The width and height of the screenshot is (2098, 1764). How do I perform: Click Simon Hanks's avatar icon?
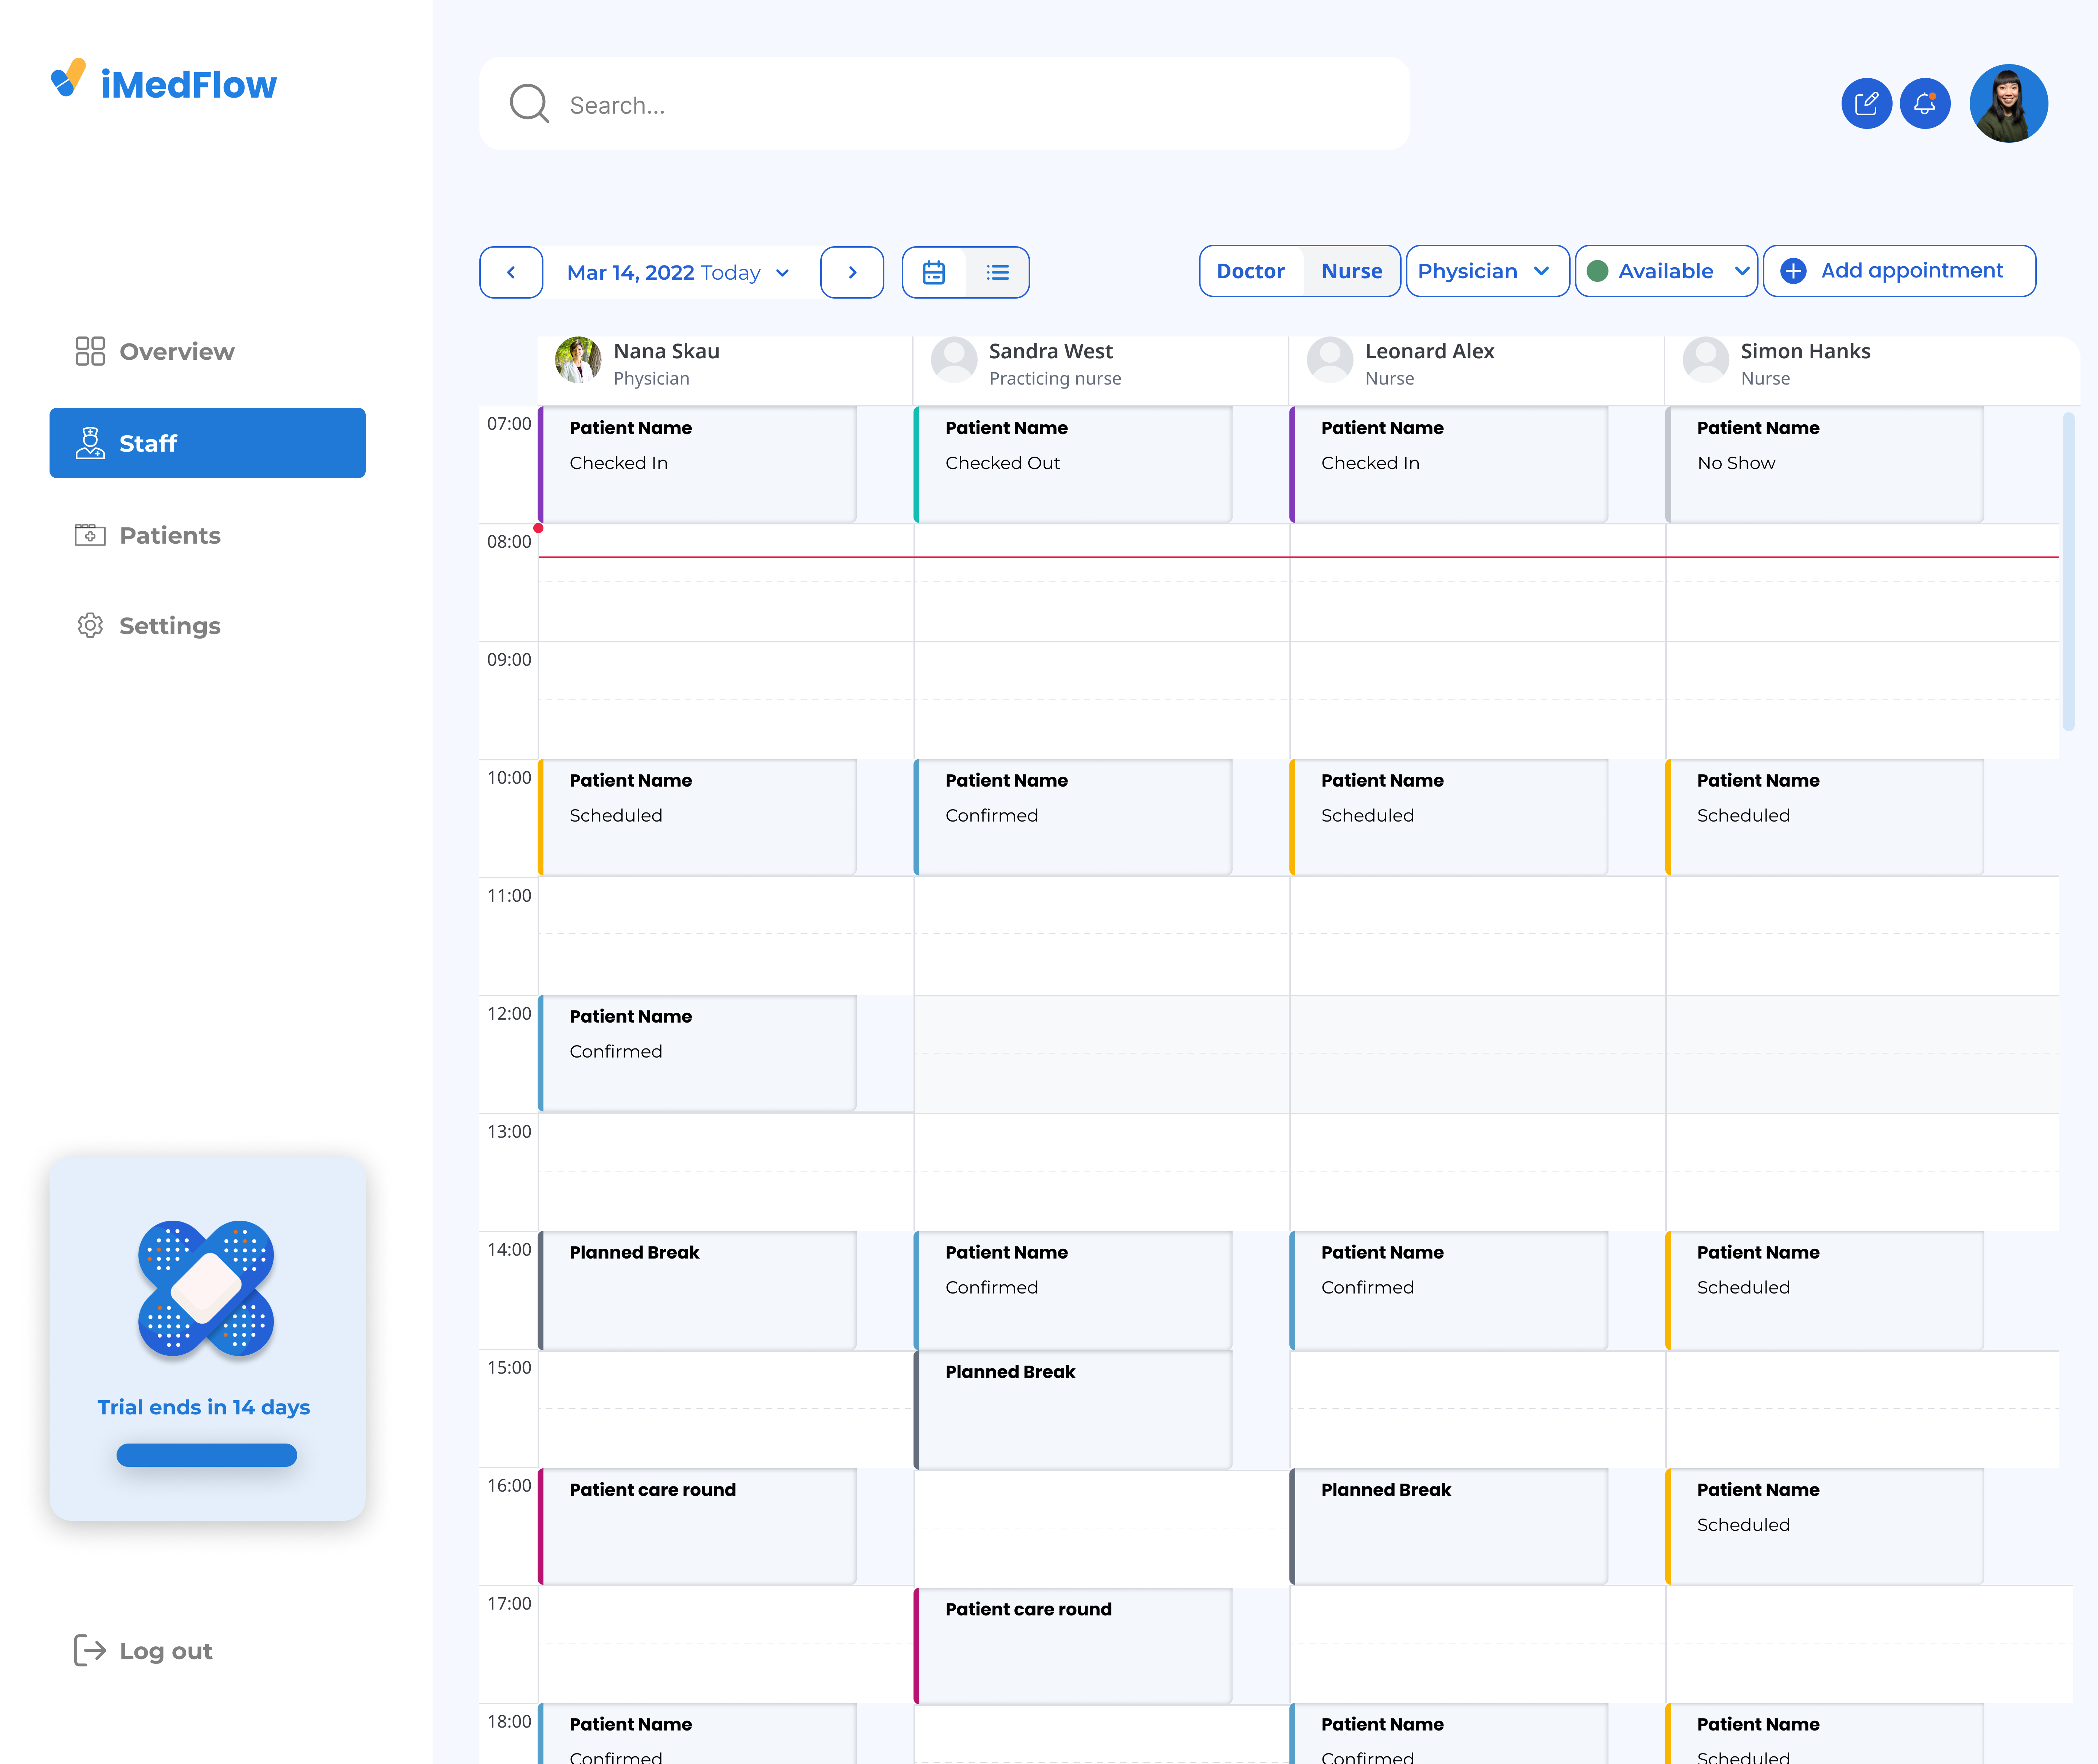coord(1706,360)
